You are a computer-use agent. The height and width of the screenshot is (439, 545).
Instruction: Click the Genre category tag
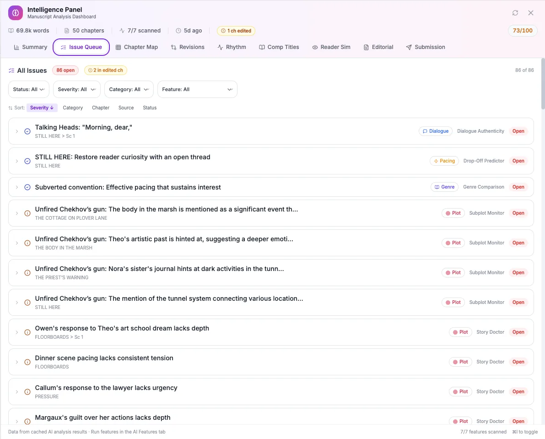tap(444, 187)
